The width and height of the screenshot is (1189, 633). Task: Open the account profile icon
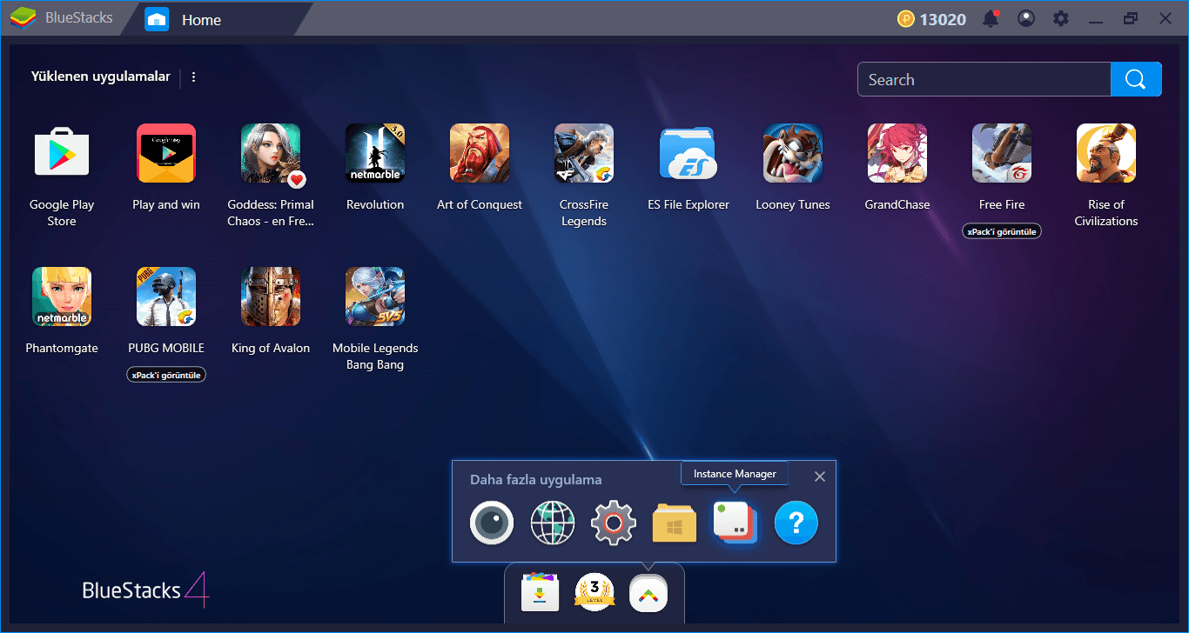pyautogui.click(x=1026, y=18)
